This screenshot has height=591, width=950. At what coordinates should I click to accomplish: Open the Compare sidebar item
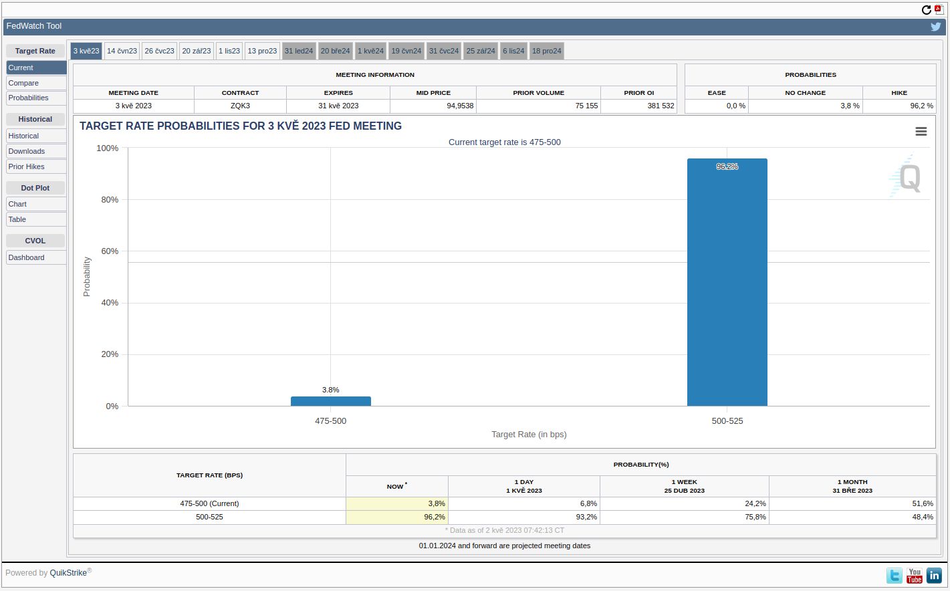pyautogui.click(x=36, y=83)
